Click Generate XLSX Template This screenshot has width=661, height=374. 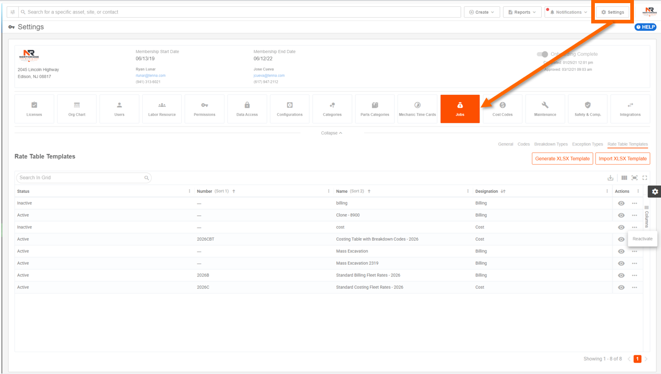click(x=562, y=158)
